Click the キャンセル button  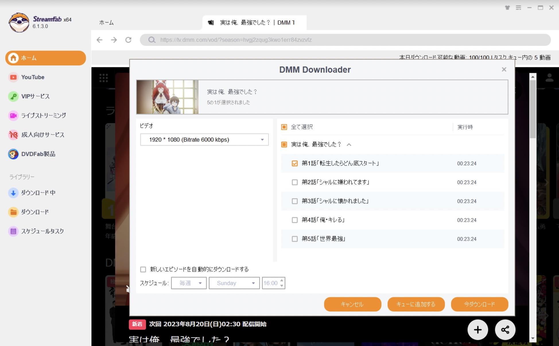(x=353, y=304)
